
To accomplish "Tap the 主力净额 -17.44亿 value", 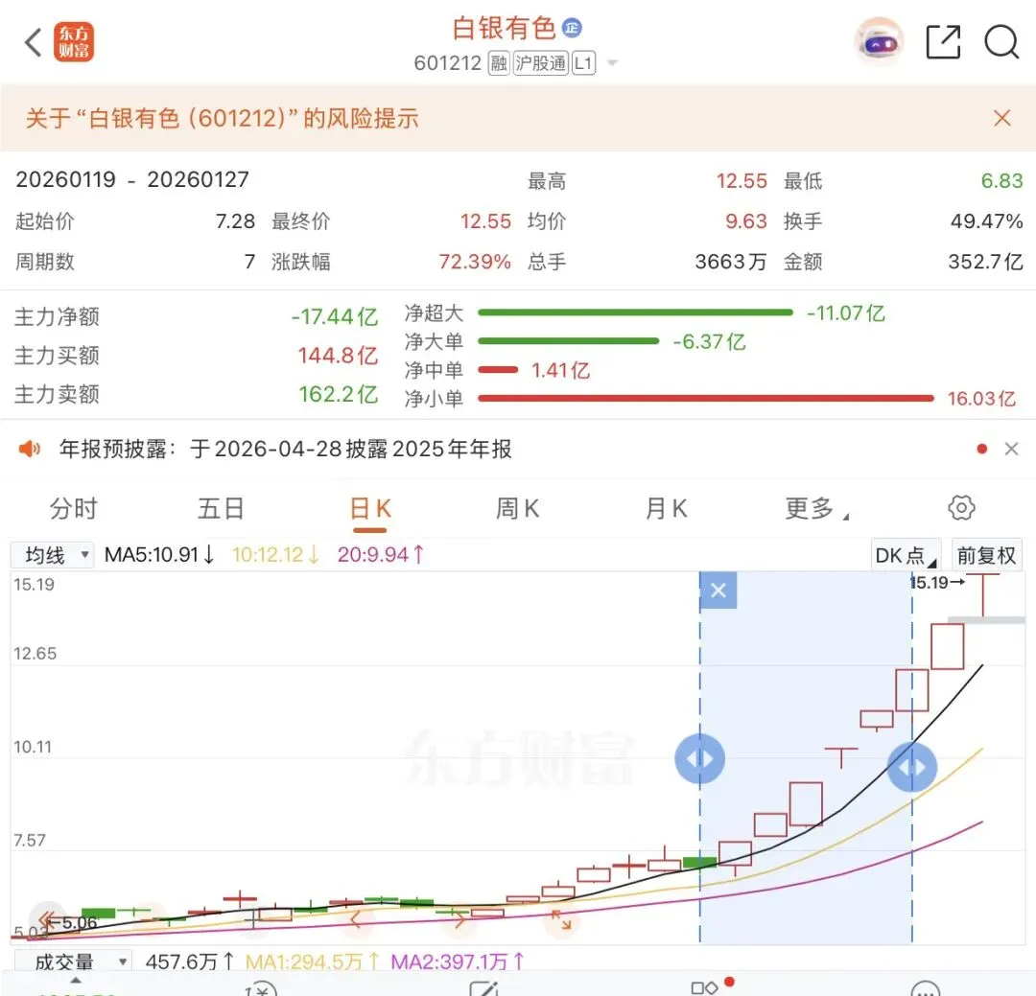I will pos(335,317).
